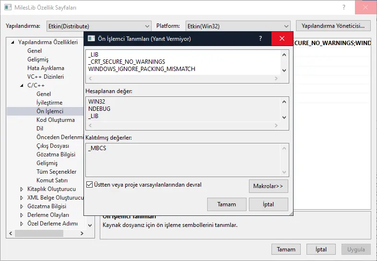Select Hata Ayıklama in the property tree
The width and height of the screenshot is (377, 261).
pyautogui.click(x=46, y=68)
